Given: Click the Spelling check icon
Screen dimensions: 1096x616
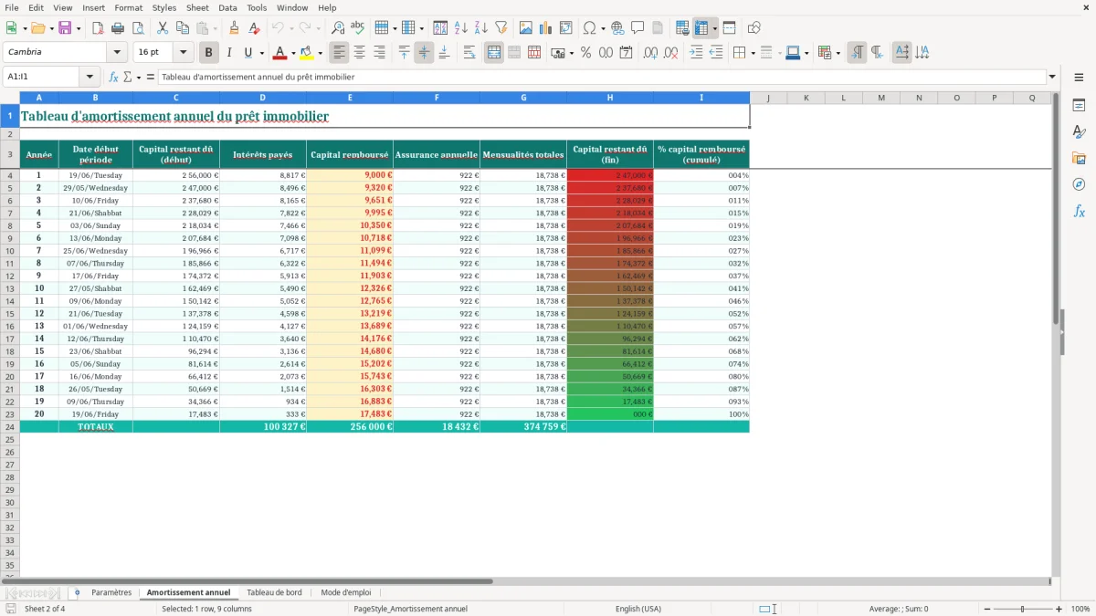Looking at the screenshot, I should pyautogui.click(x=358, y=28).
